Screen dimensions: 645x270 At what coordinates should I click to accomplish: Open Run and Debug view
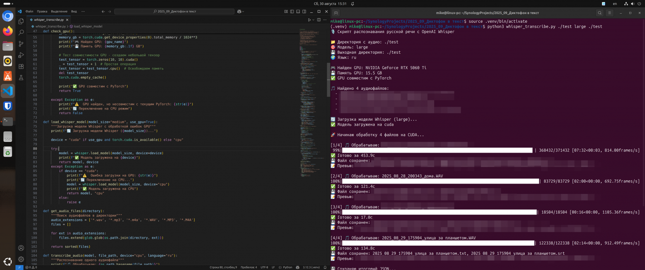(x=21, y=55)
